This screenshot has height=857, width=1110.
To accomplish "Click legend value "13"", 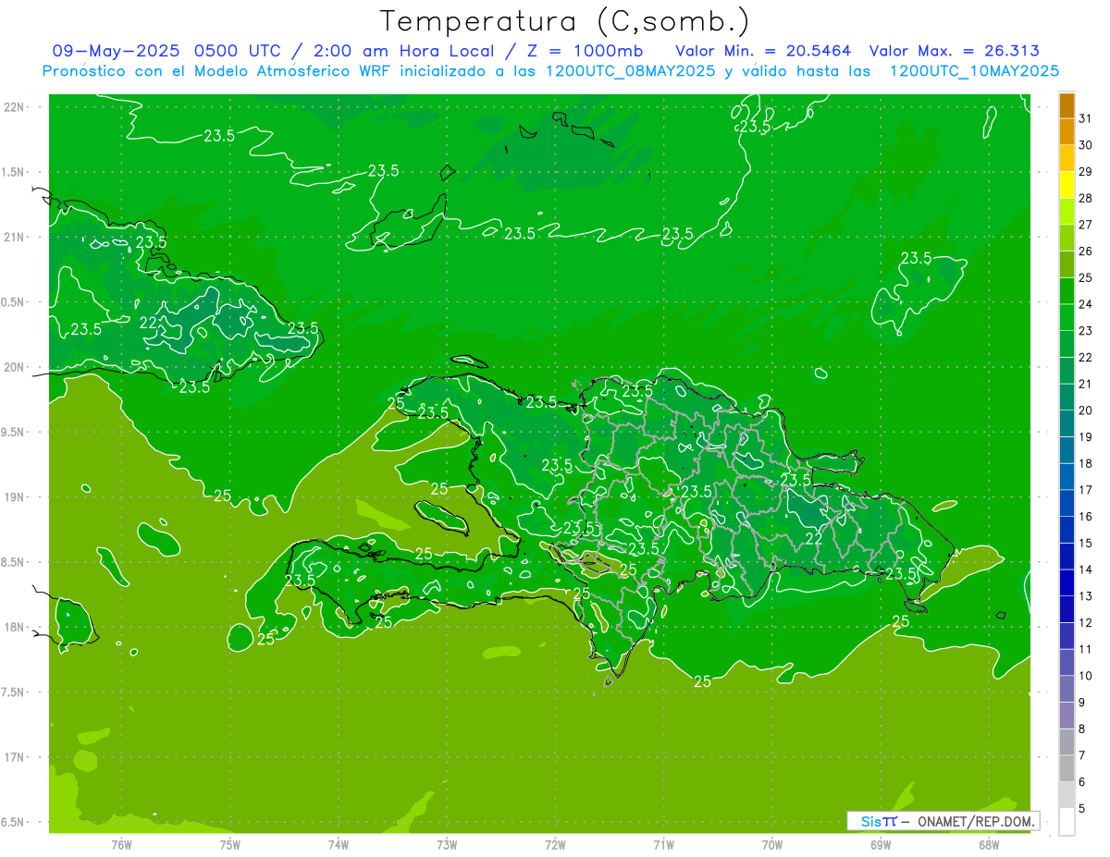I will [x=1086, y=596].
